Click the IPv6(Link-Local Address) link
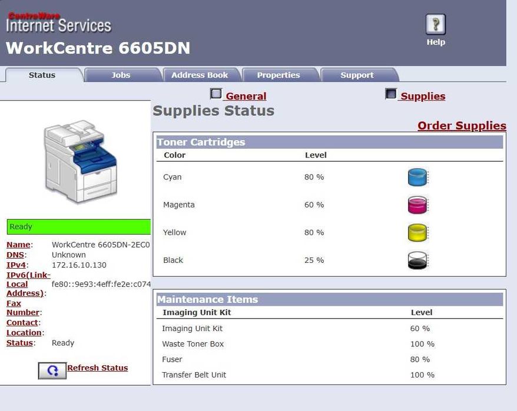 (x=28, y=284)
